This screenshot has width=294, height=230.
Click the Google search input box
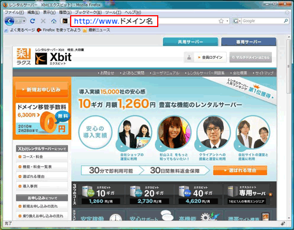pyautogui.click(x=262, y=21)
